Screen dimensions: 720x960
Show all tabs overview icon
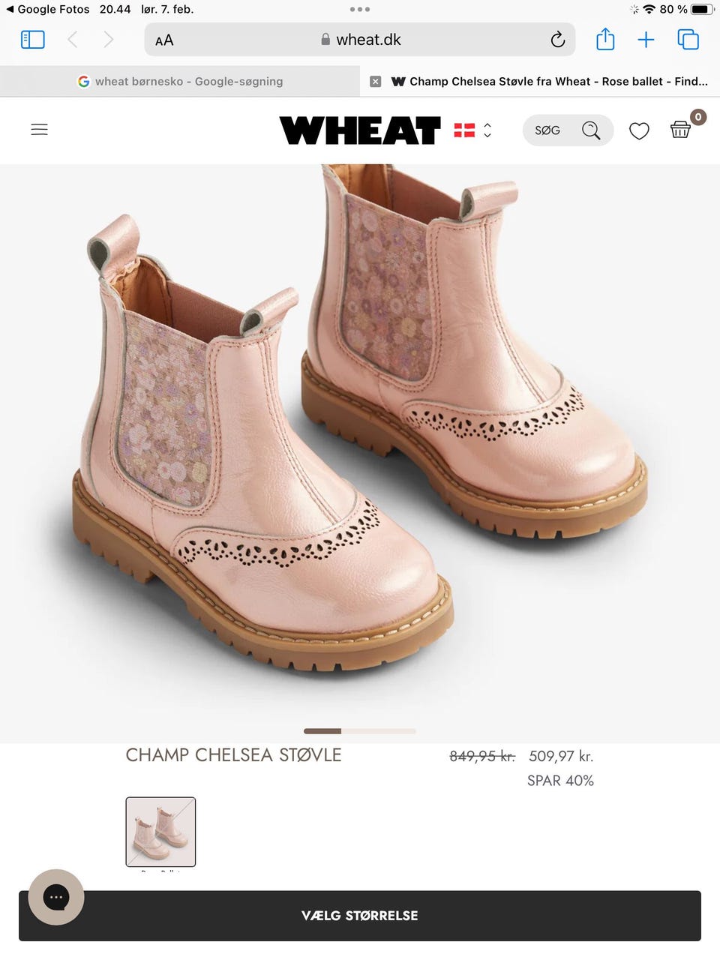pos(688,40)
